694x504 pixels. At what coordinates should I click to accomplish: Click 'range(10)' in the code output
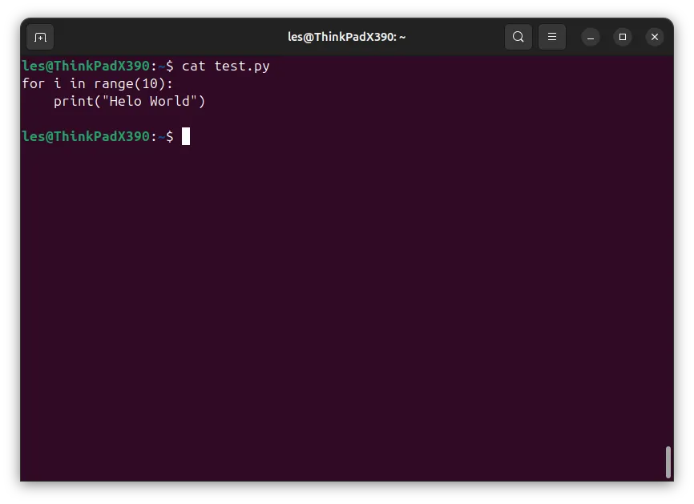[130, 83]
